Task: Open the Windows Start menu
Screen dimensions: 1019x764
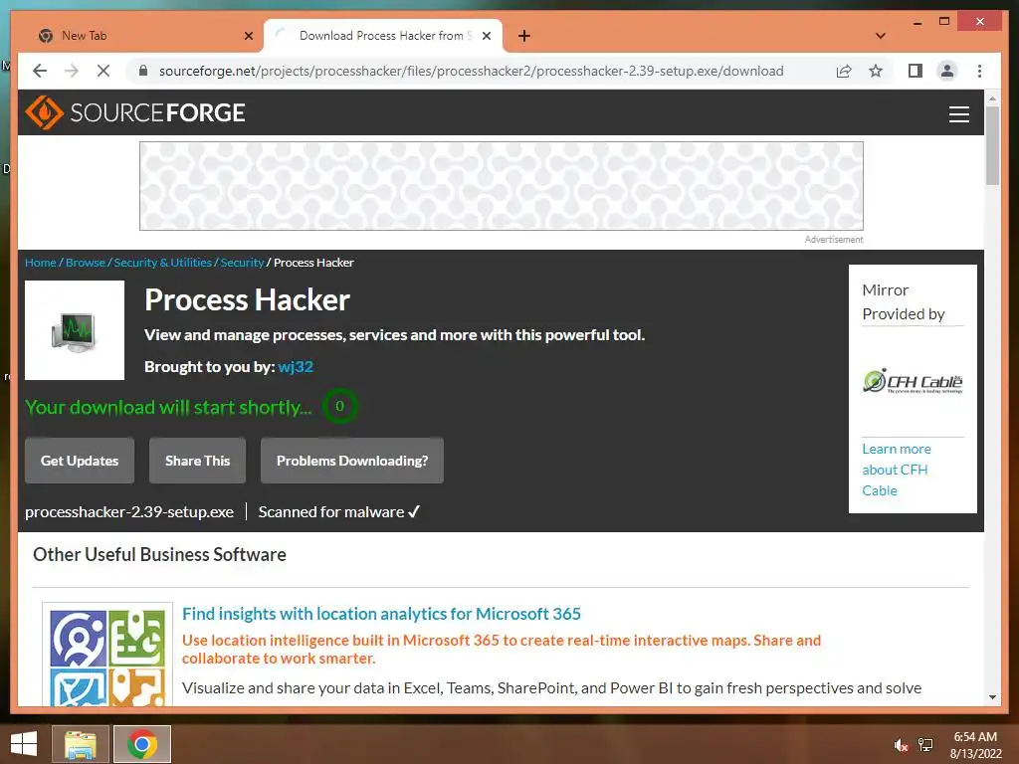Action: pos(24,744)
